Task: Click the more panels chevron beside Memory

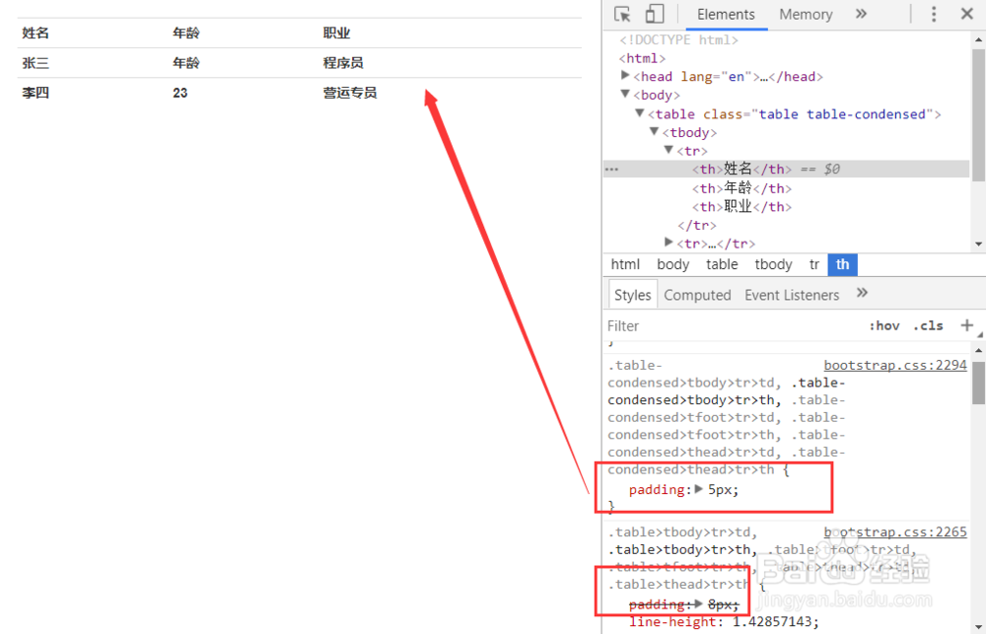Action: [859, 14]
